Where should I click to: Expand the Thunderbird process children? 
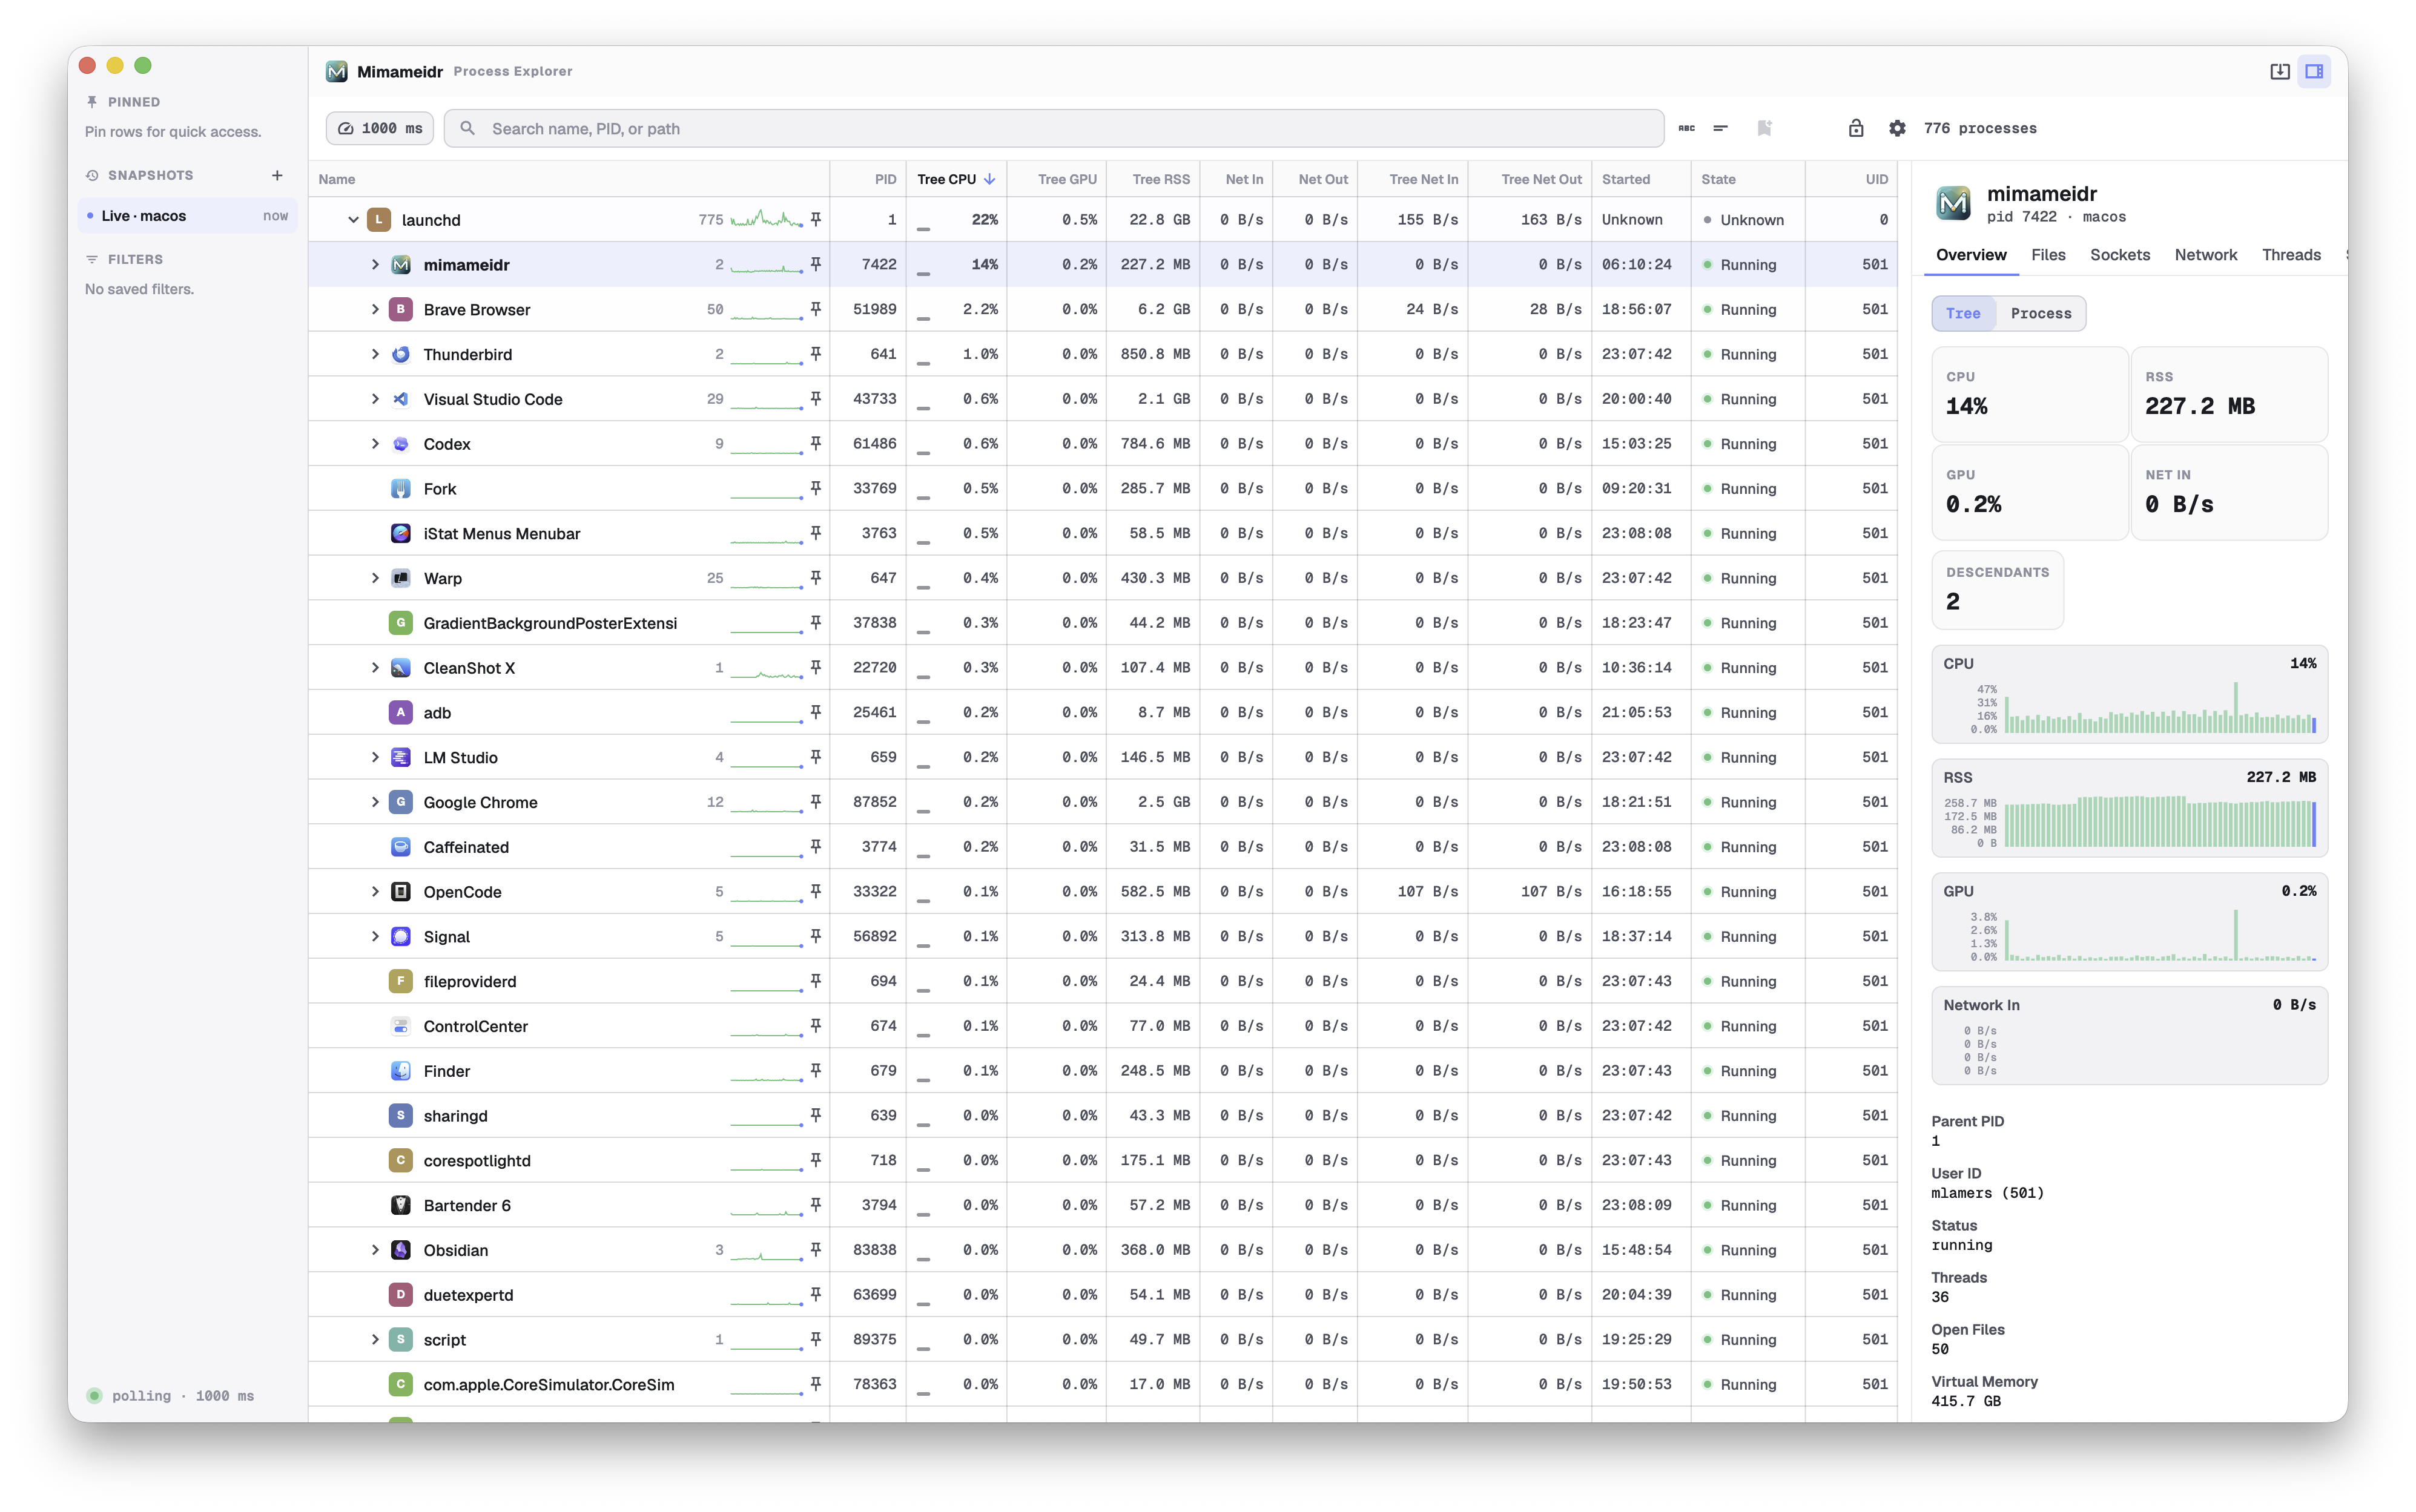(x=375, y=354)
